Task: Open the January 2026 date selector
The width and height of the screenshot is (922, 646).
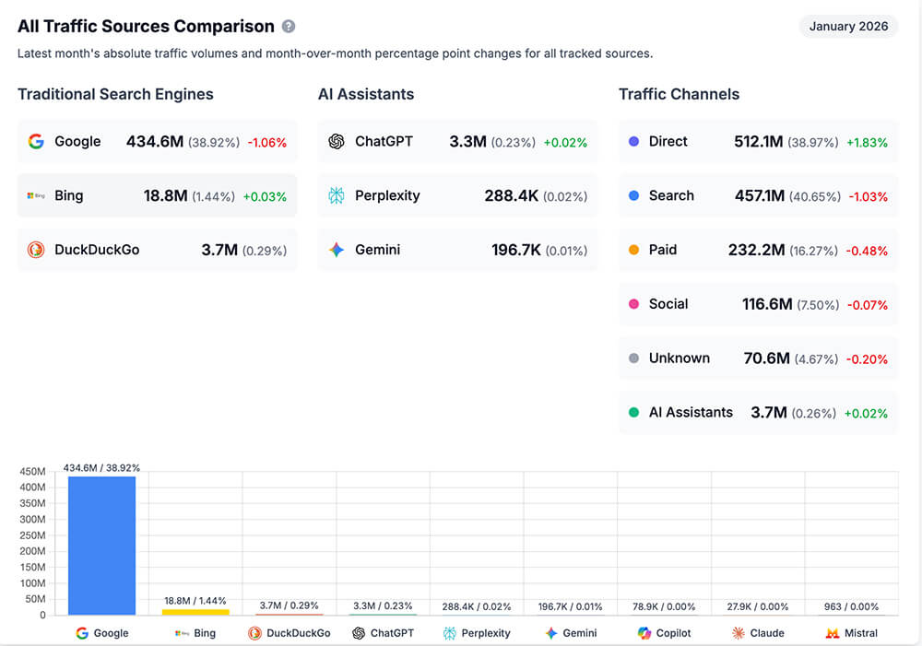Action: (x=848, y=26)
